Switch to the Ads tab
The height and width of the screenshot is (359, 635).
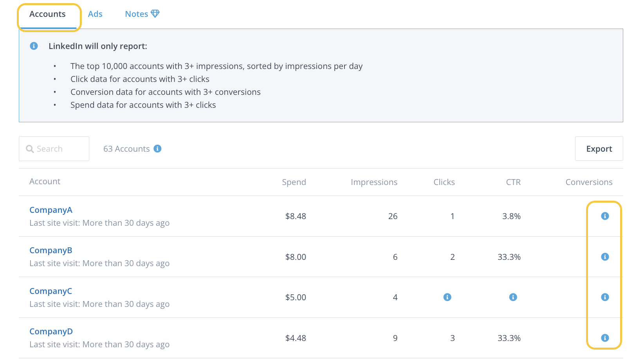coord(95,14)
